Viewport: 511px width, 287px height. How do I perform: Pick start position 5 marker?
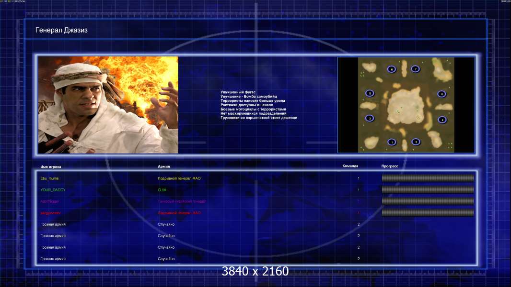pos(370,93)
